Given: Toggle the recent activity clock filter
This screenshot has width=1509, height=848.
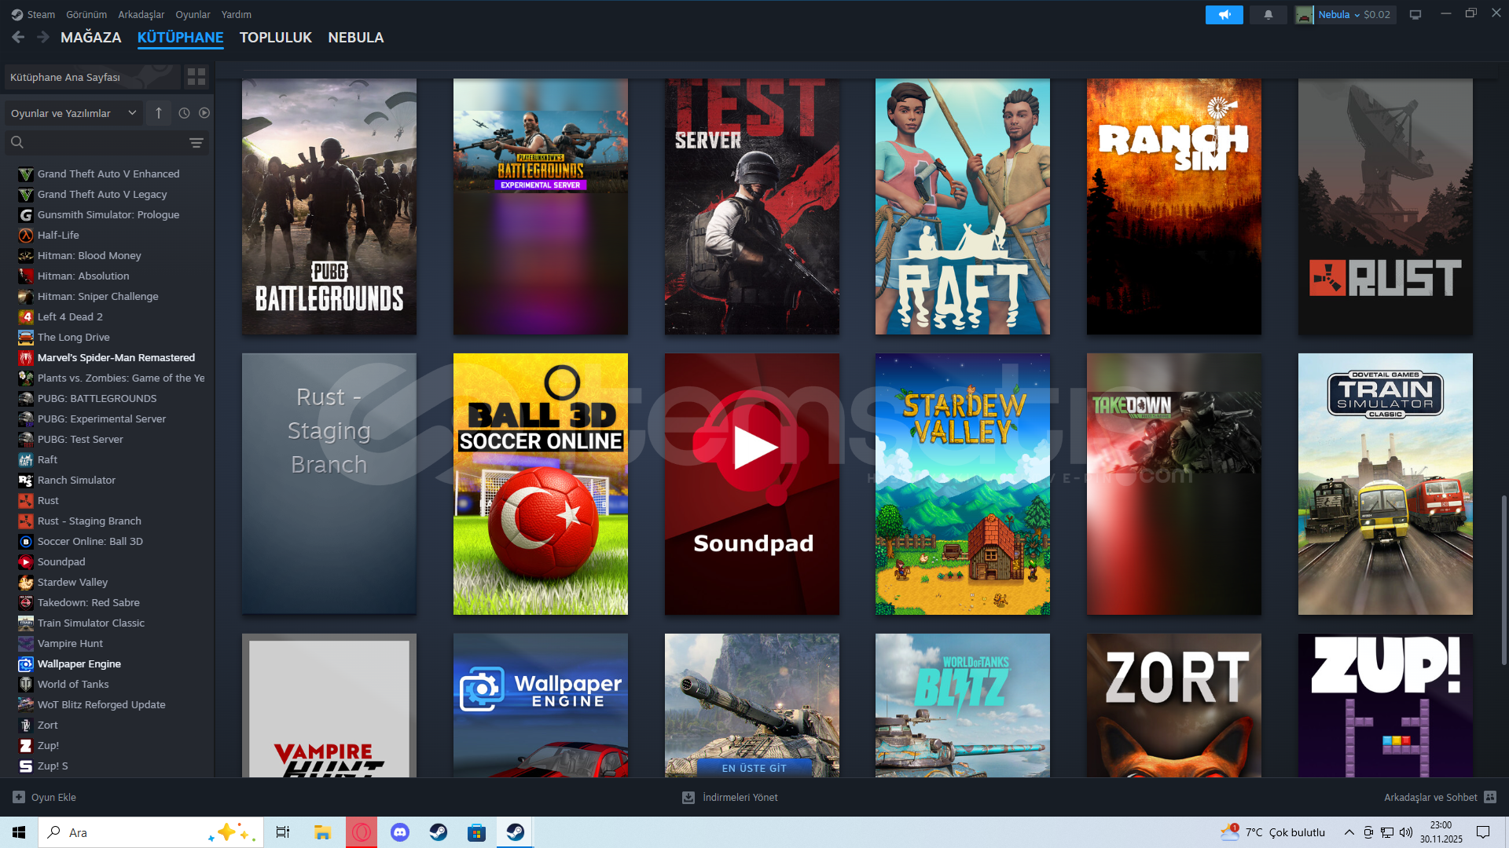Looking at the screenshot, I should tap(184, 113).
